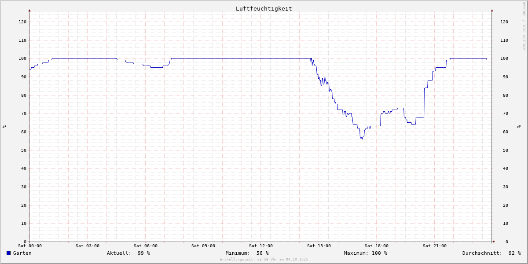
Task: Select the Aktuell 99 % reading
Action: (128, 253)
